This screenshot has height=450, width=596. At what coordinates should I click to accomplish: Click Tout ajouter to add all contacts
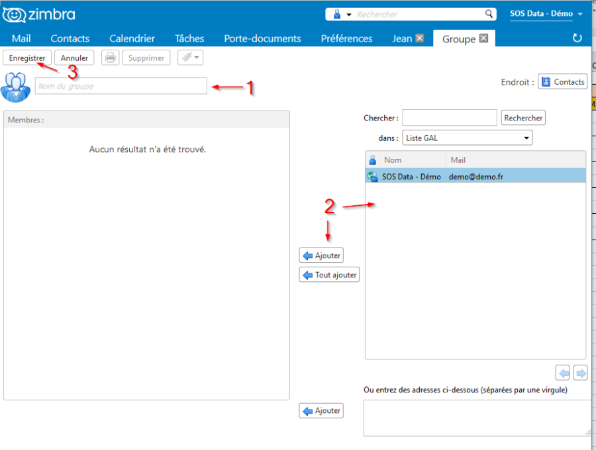[x=329, y=274]
